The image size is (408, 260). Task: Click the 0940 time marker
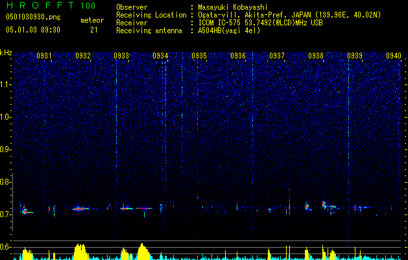[x=394, y=56]
